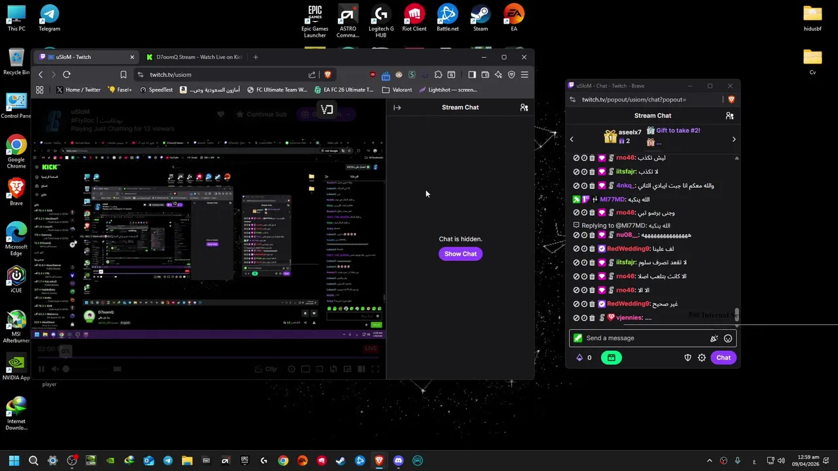Image resolution: width=838 pixels, height=471 pixels.
Task: Click username MI77MD in the popout chat
Action: click(613, 200)
